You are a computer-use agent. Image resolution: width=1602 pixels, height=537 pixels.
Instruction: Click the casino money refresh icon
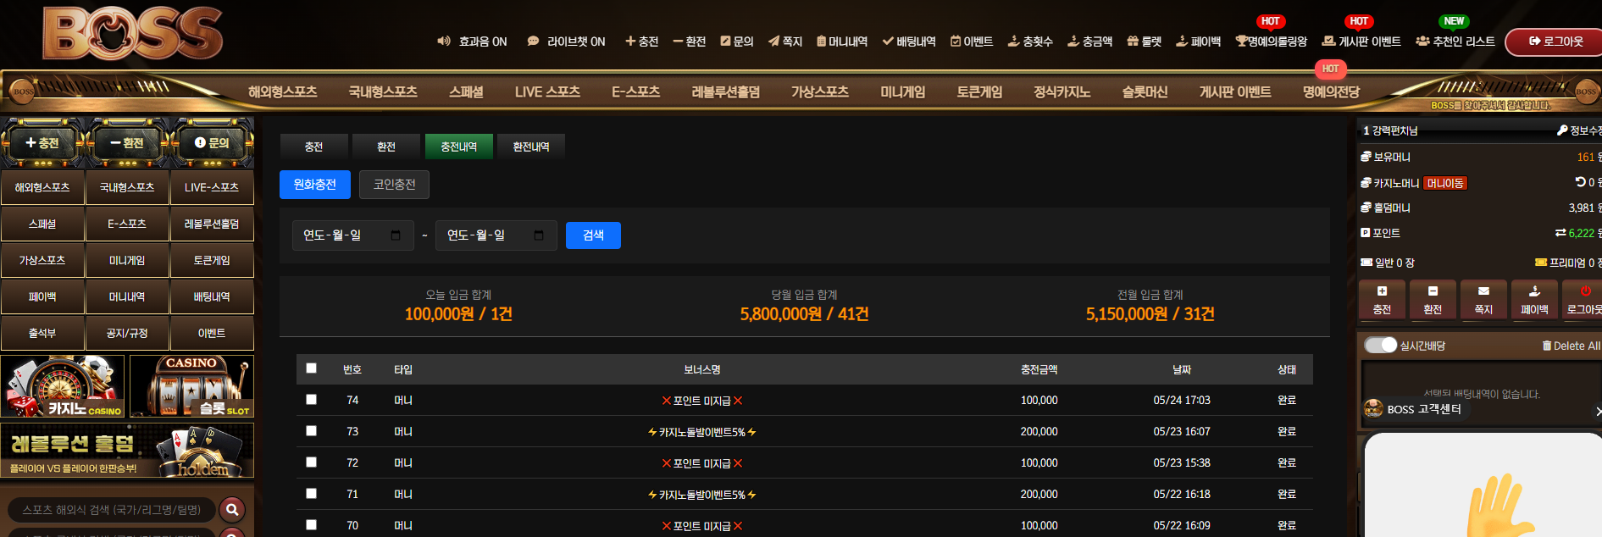pyautogui.click(x=1580, y=182)
